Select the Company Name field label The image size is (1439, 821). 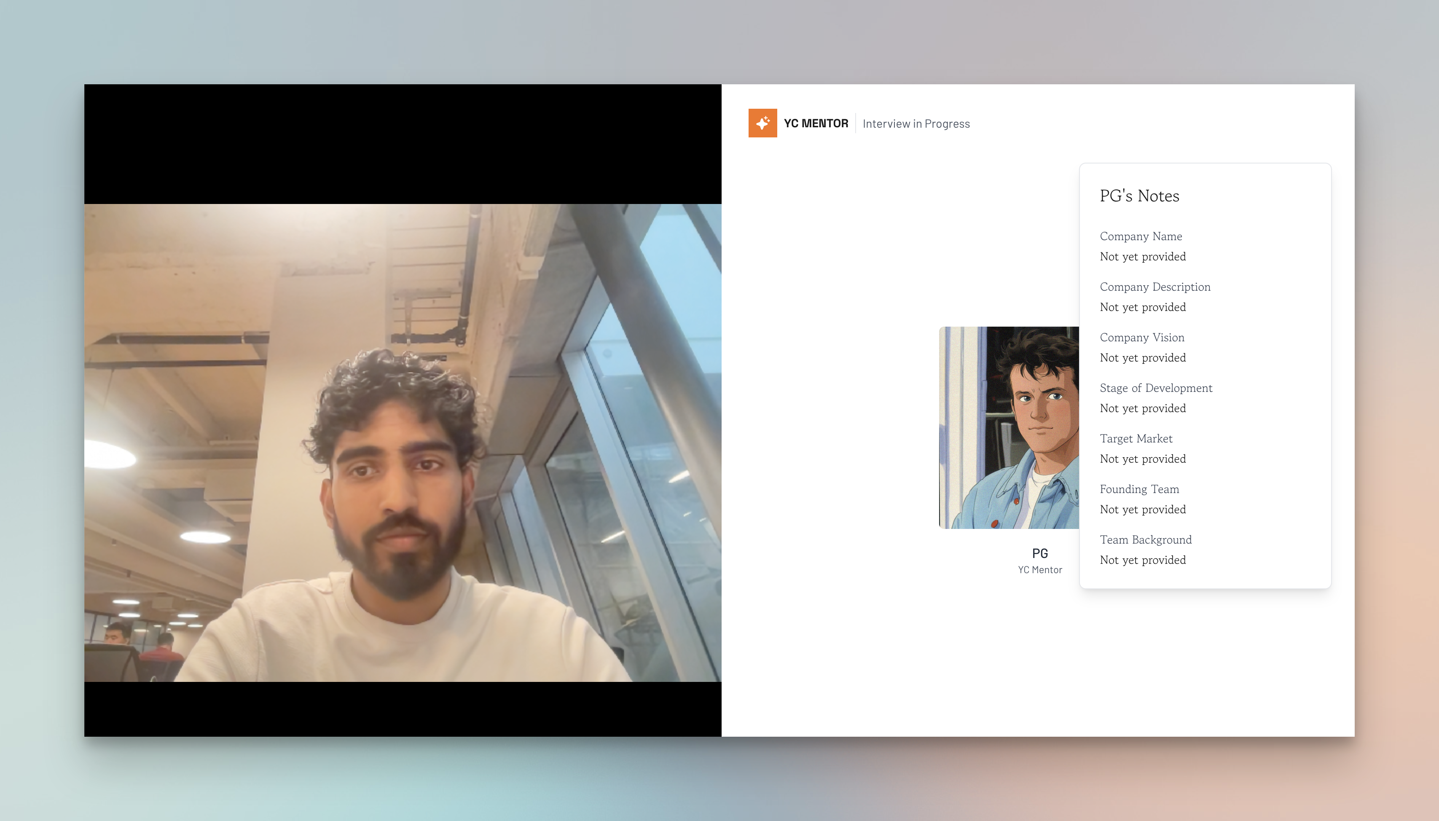1140,236
